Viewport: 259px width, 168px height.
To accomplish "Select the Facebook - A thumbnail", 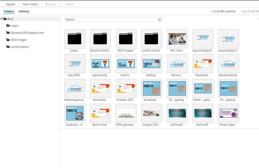I will (75, 113).
